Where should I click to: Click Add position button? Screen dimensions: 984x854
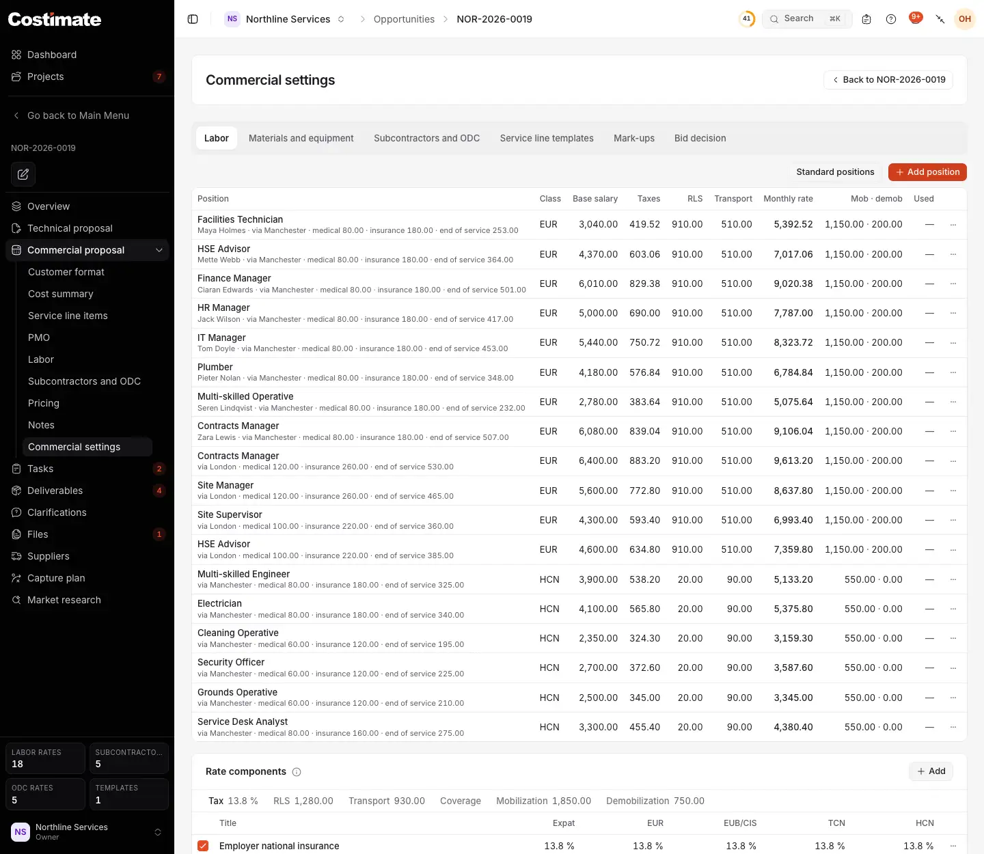pos(927,172)
